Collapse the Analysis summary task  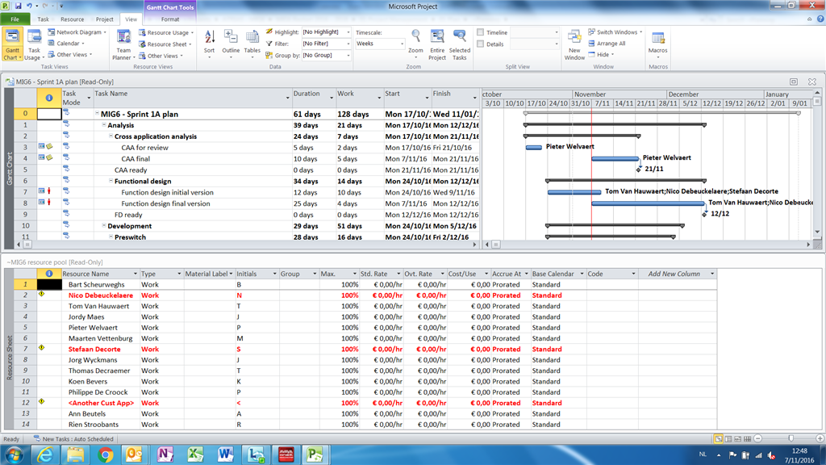click(x=104, y=125)
